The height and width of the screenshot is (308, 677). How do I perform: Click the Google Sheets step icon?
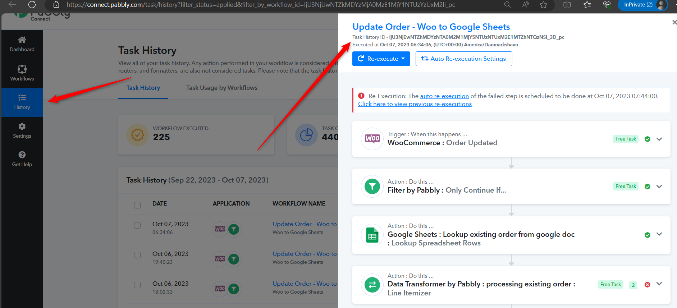[372, 235]
